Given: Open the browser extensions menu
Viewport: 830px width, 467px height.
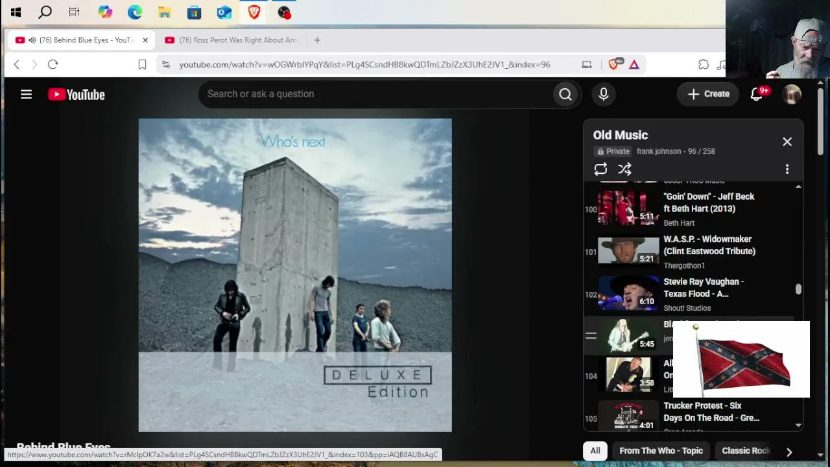Looking at the screenshot, I should pyautogui.click(x=704, y=64).
